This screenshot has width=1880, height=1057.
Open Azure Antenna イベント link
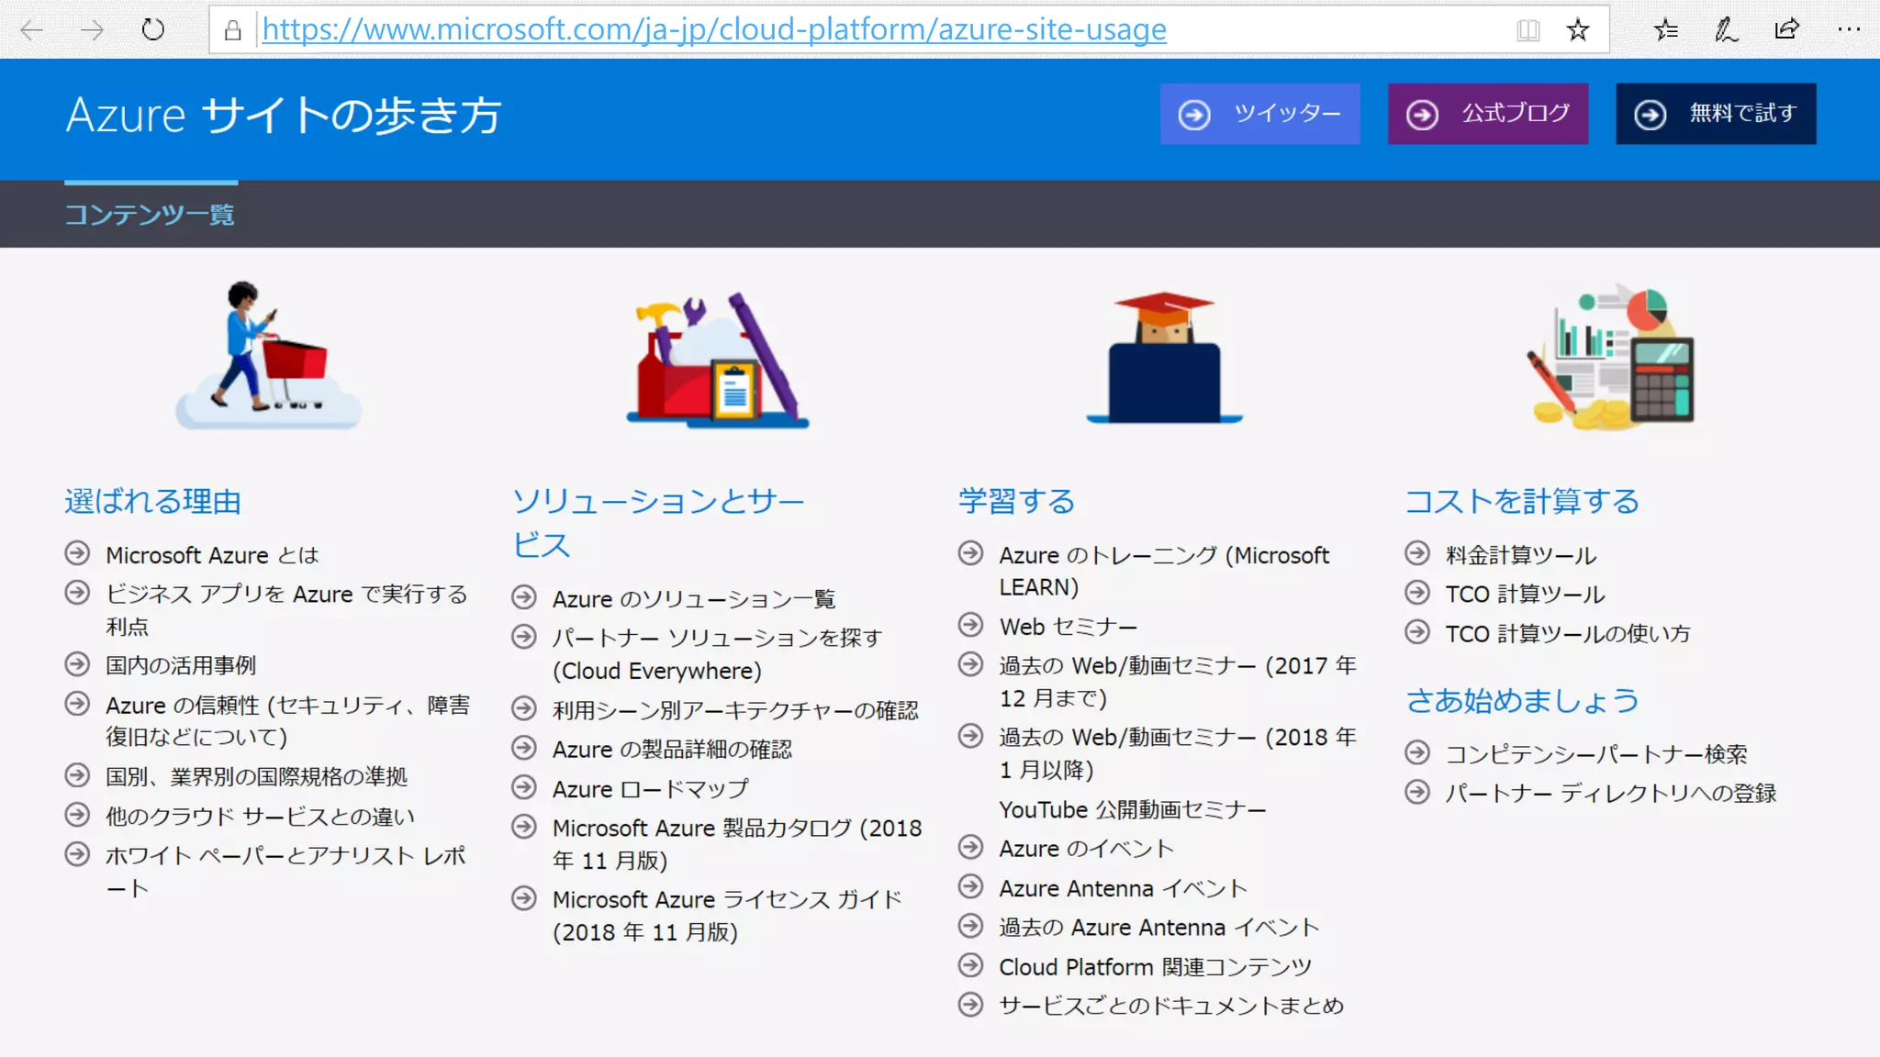point(1123,889)
